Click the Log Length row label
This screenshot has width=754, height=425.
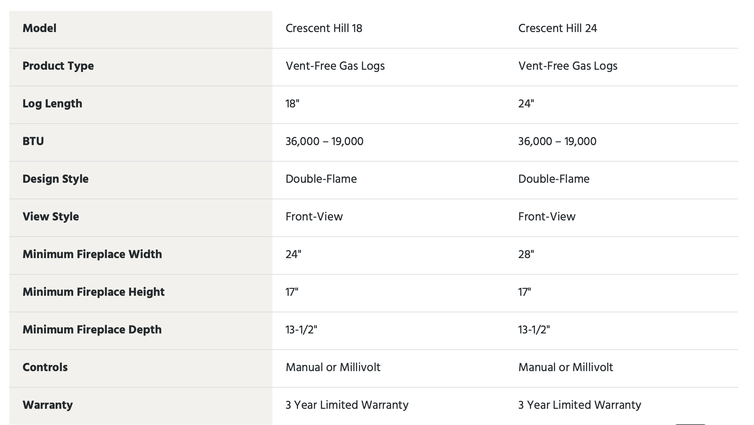click(x=52, y=104)
